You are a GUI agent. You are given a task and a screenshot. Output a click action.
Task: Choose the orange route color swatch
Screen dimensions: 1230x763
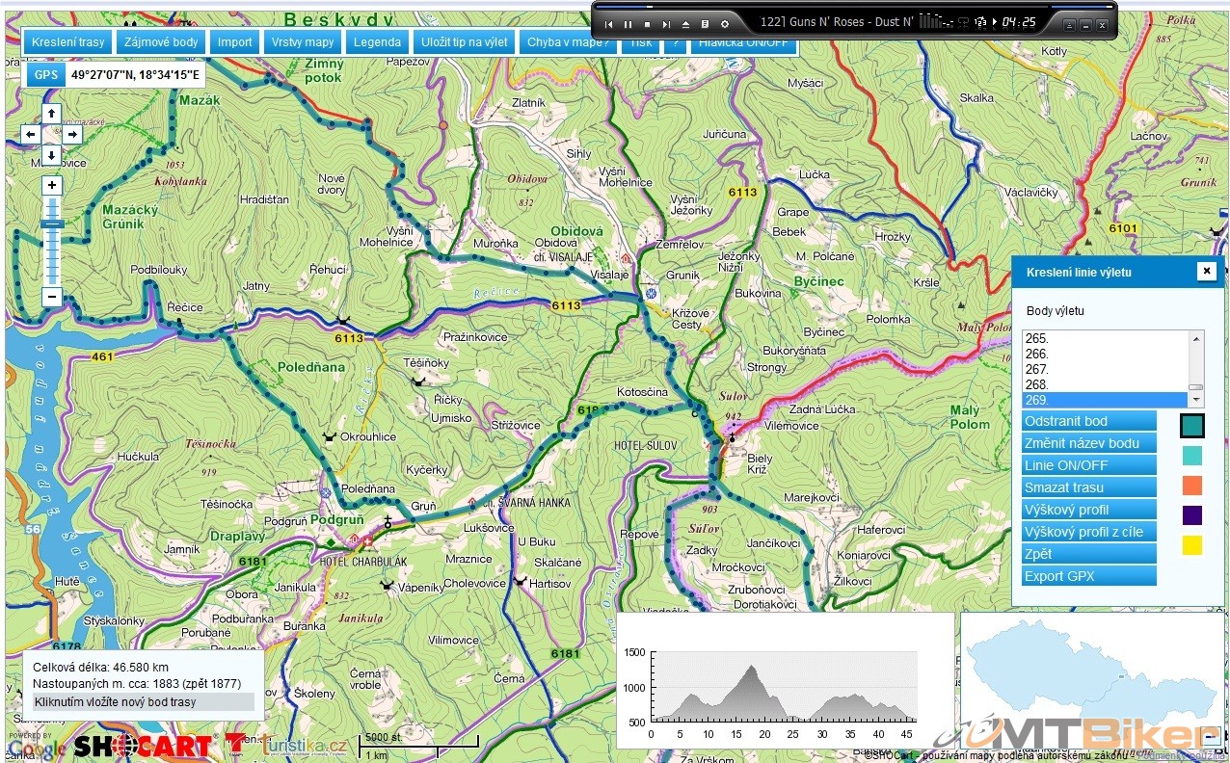1192,485
